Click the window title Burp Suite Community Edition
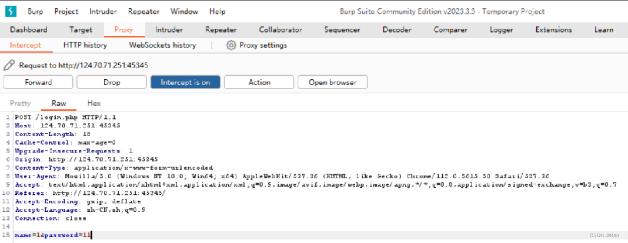Image resolution: width=628 pixels, height=243 pixels. [442, 12]
